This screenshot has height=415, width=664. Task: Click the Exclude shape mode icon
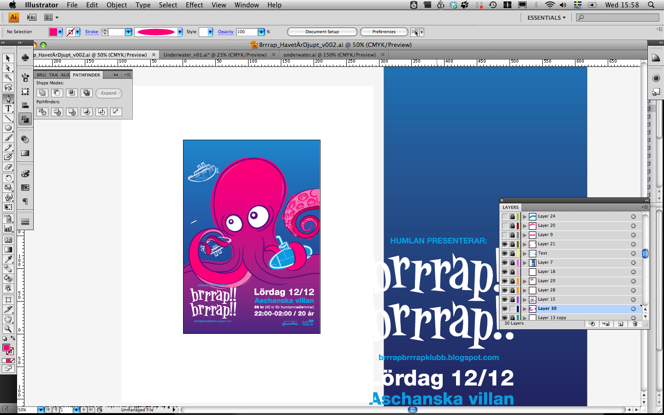pos(87,93)
